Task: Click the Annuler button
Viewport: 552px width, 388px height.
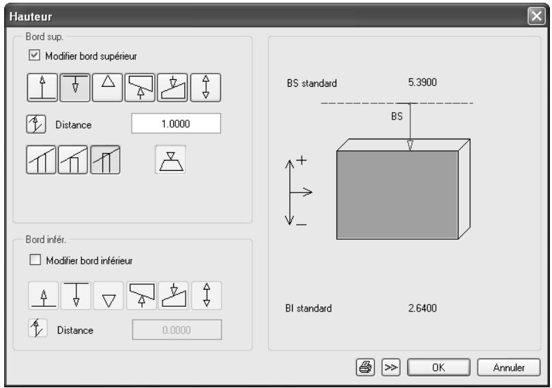Action: 509,368
